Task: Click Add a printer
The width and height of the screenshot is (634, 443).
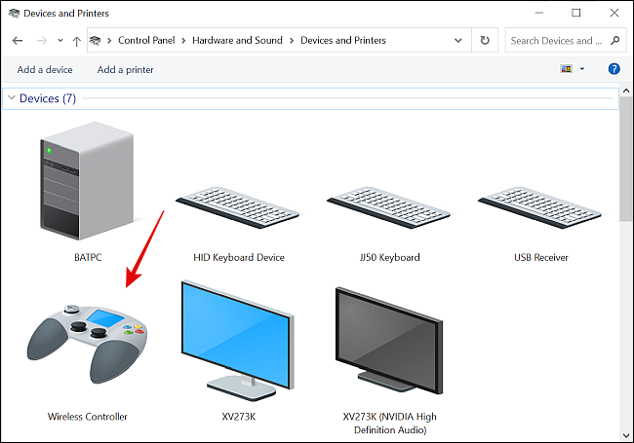Action: click(x=126, y=69)
